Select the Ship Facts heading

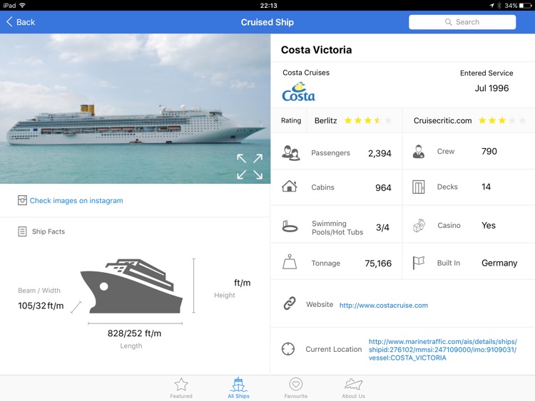point(48,231)
